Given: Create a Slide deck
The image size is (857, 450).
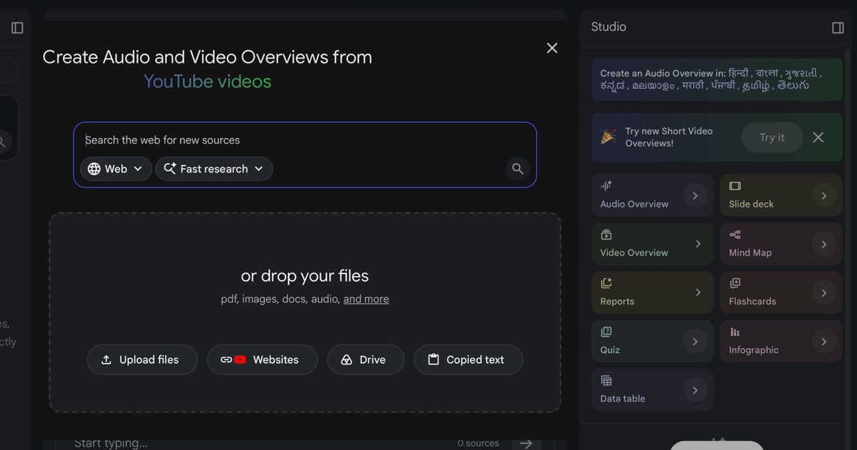Looking at the screenshot, I should click(x=781, y=195).
